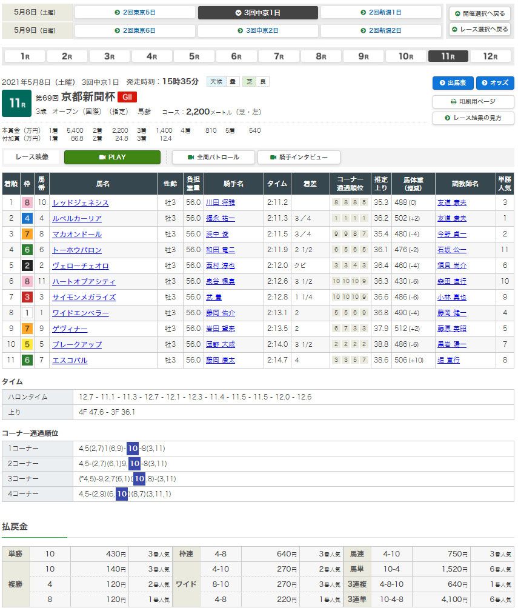
Task: Select the highlighted 3回中京1日 meeting
Action: [257, 13]
